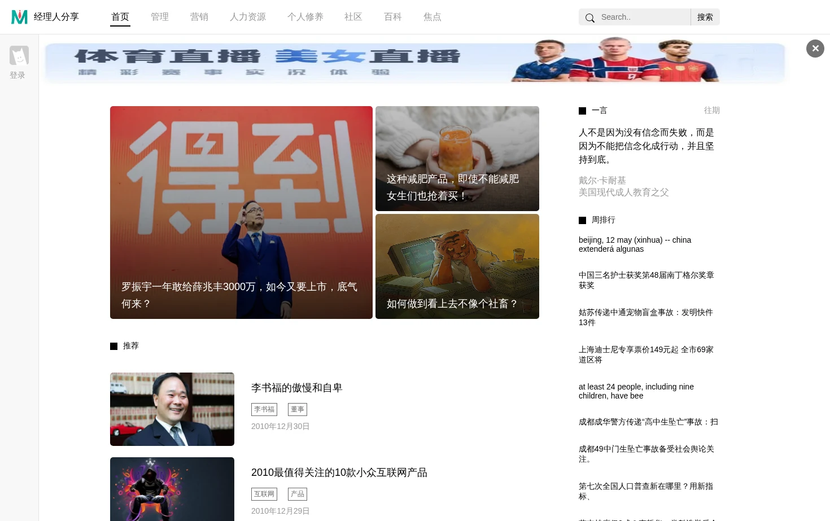Click the 推荐 section heading

(x=131, y=346)
